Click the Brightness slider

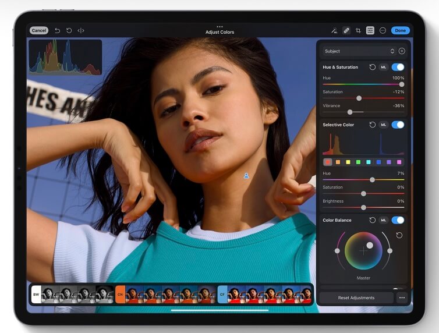tap(363, 207)
